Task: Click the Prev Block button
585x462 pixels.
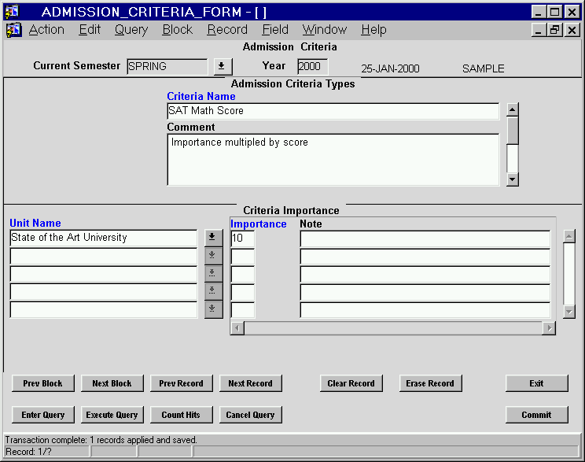Action: [x=43, y=383]
